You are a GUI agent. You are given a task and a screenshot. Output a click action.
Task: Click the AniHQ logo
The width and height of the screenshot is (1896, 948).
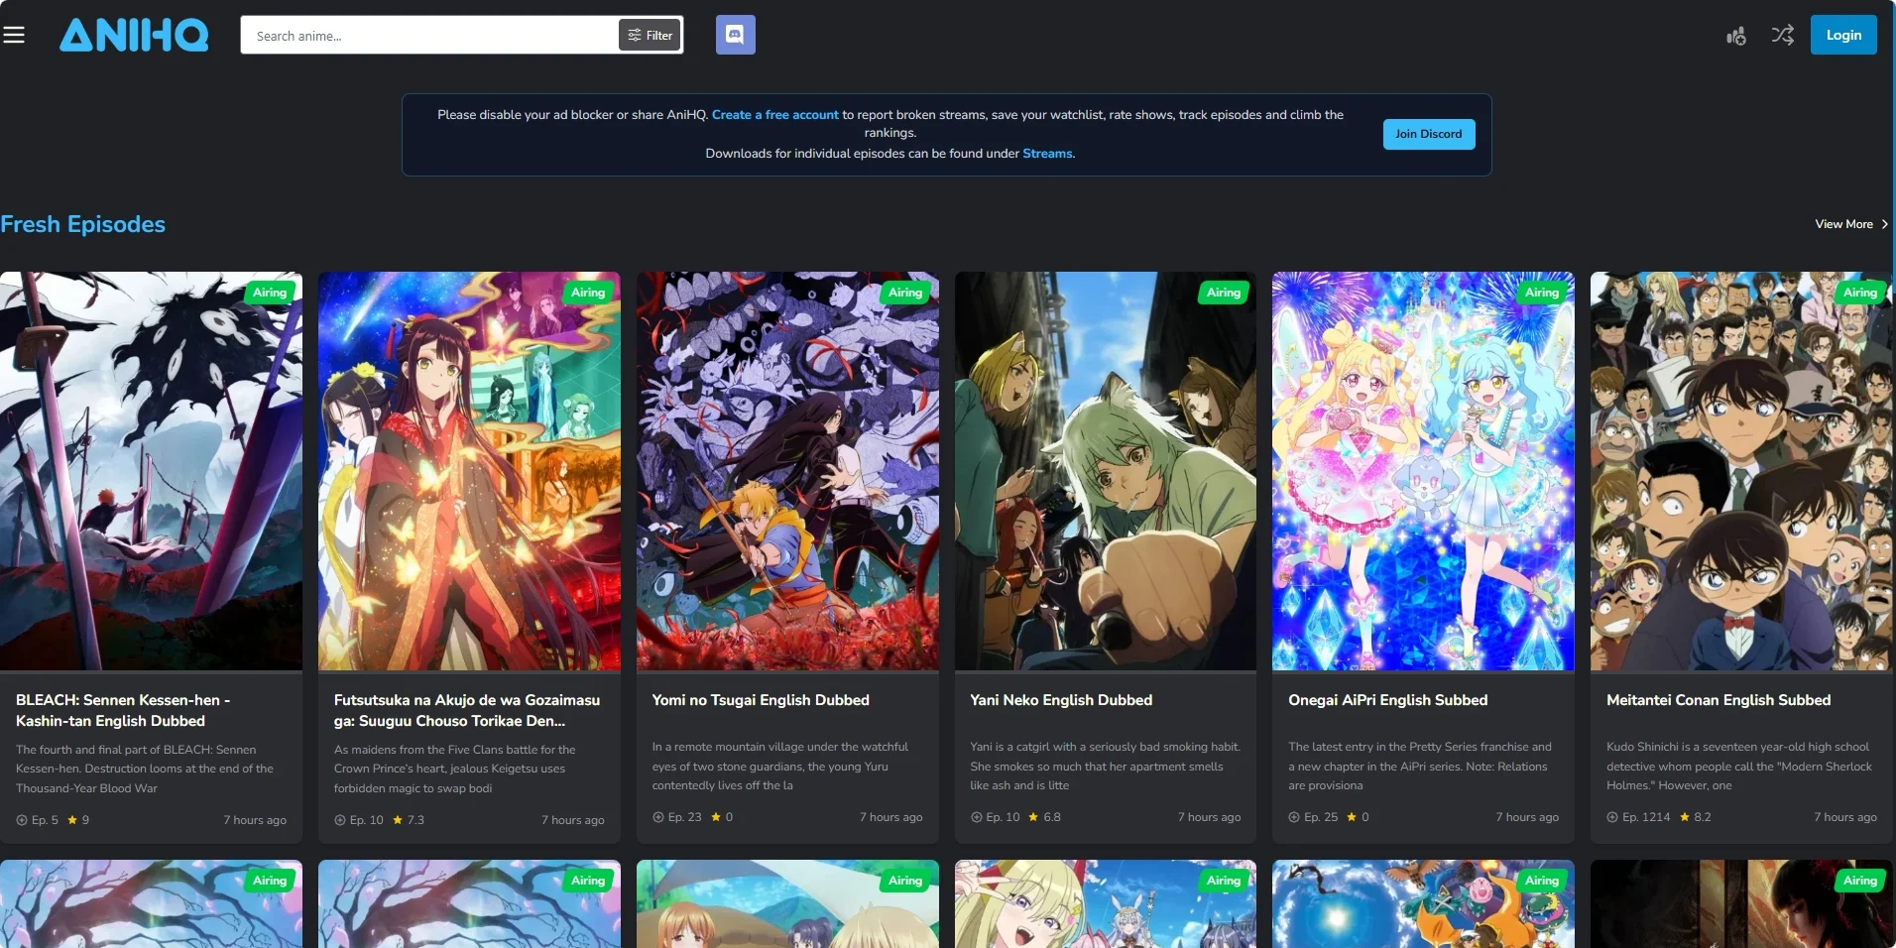tap(134, 35)
